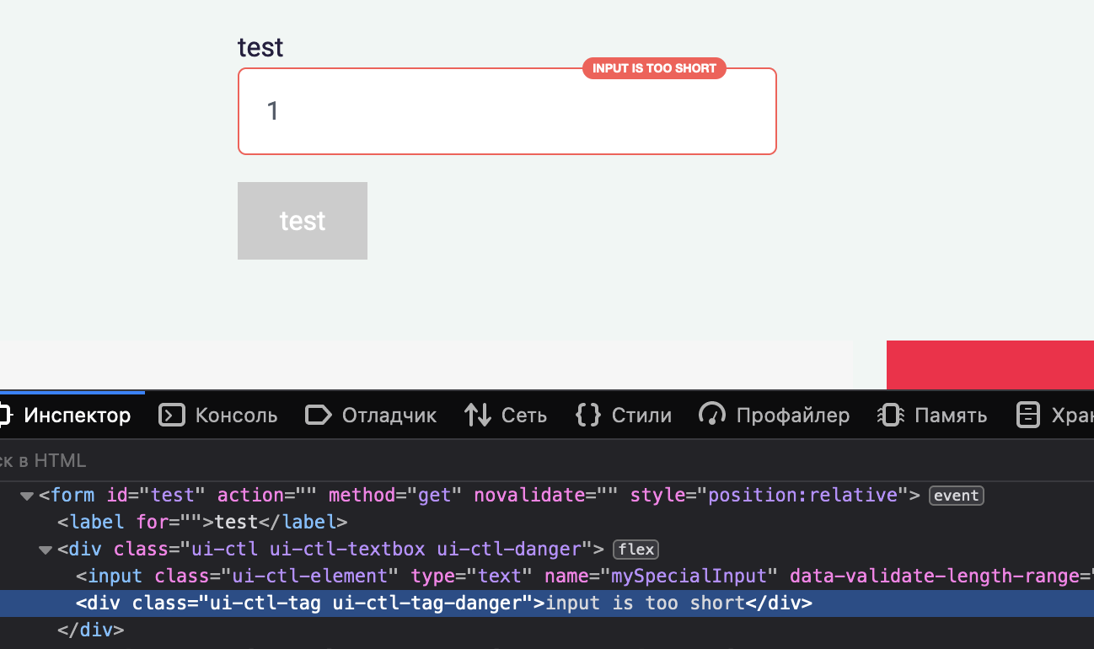Focus the HTML search field
This screenshot has width=1094, height=649.
click(547, 460)
